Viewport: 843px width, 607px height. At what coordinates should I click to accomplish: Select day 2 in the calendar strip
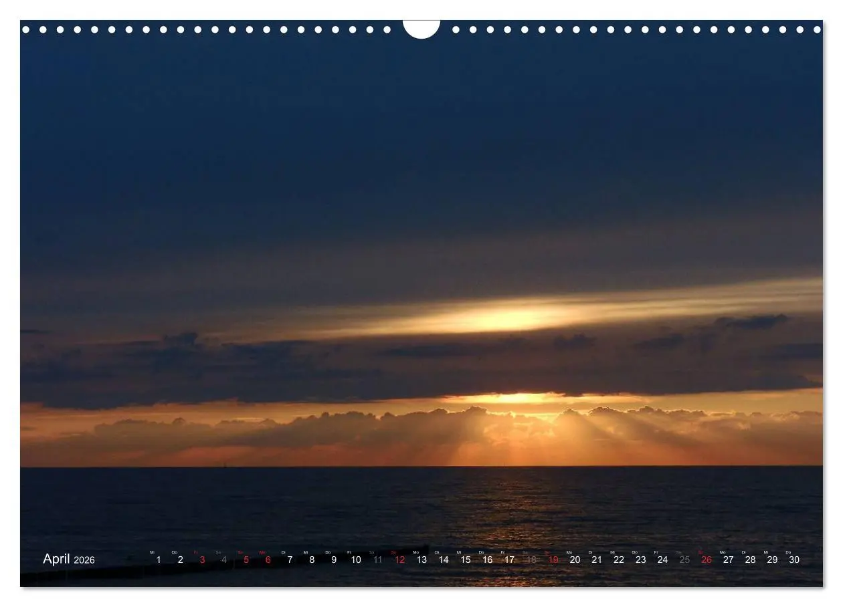(180, 560)
